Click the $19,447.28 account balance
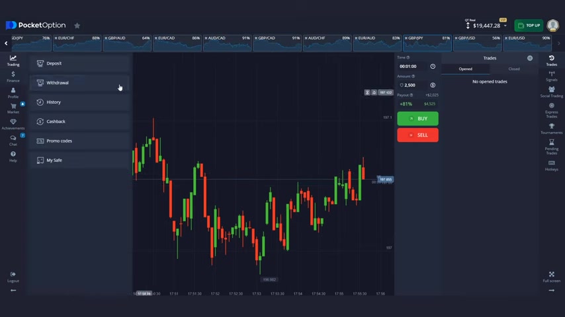Image resolution: width=565 pixels, height=317 pixels. (x=486, y=26)
